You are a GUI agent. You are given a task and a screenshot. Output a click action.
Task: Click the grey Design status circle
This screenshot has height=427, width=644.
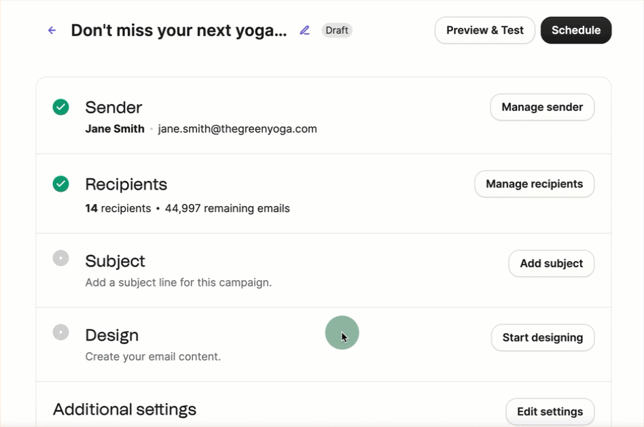tap(61, 332)
